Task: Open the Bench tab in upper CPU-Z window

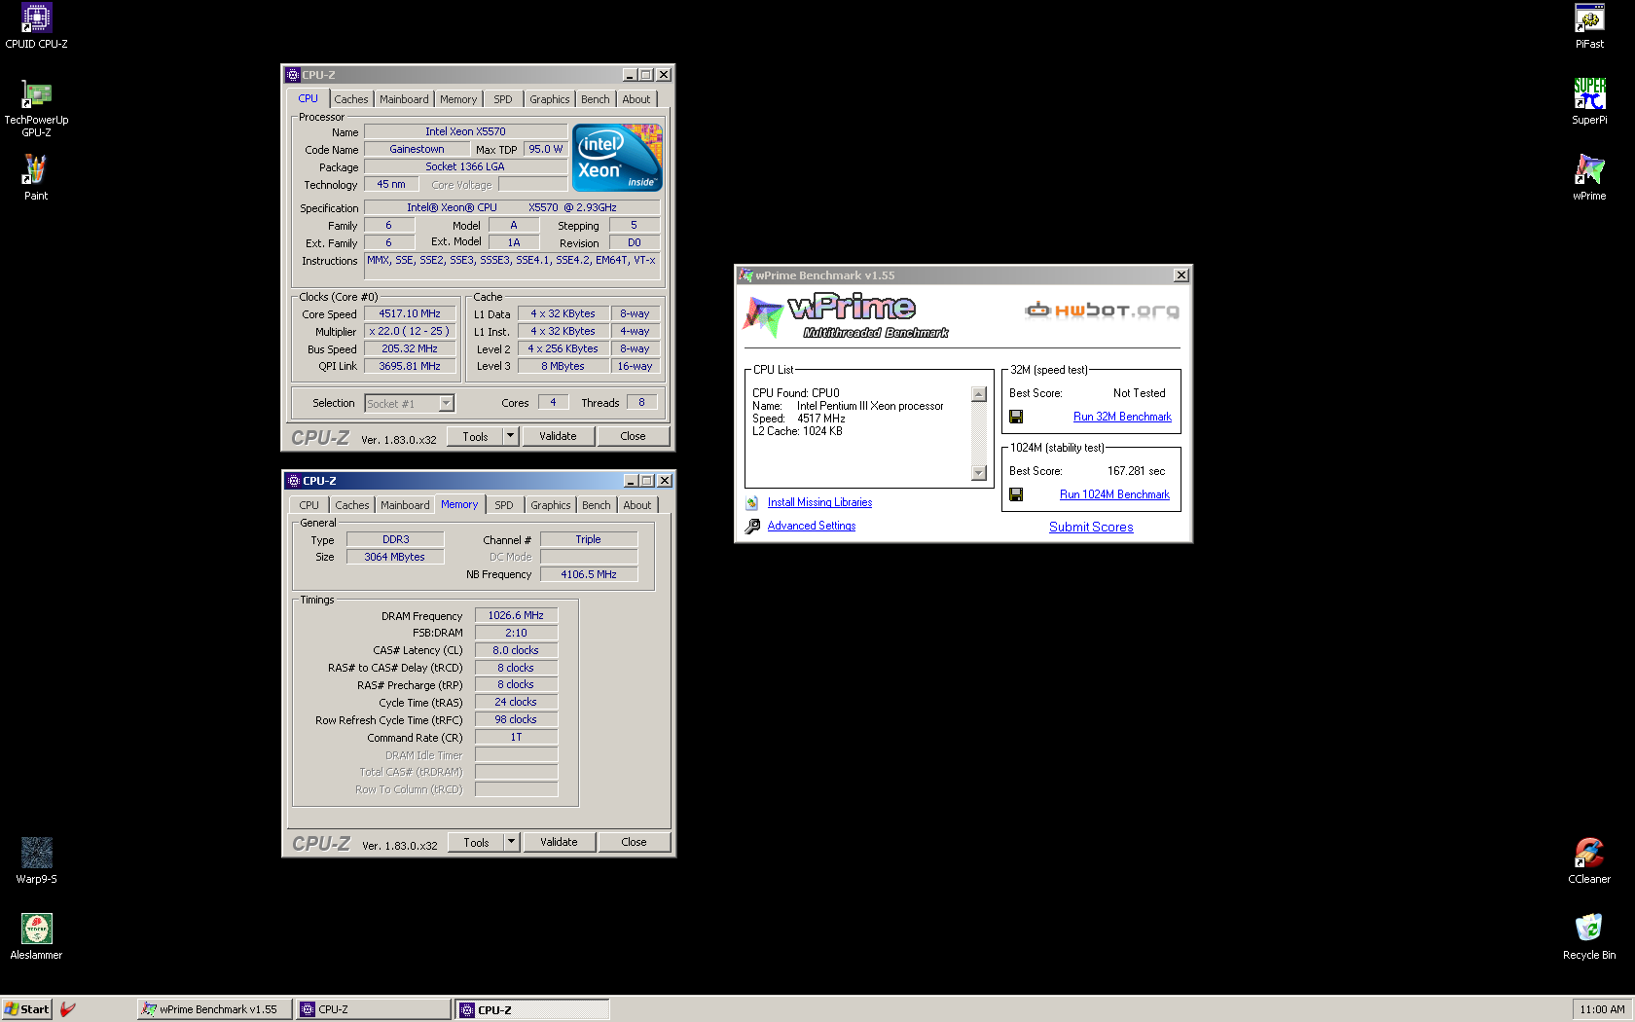Action: click(x=596, y=99)
